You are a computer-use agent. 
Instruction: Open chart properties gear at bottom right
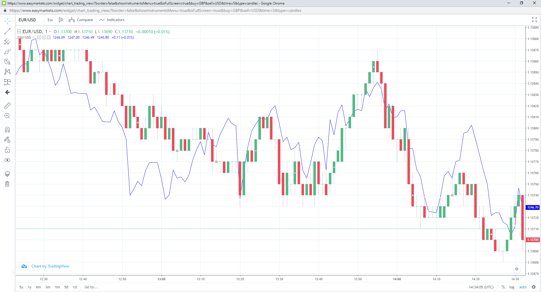tap(534, 287)
